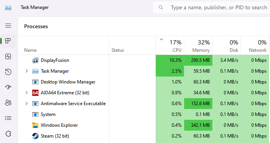
Task: Select the Windows Explorer process name
Action: 59,125
